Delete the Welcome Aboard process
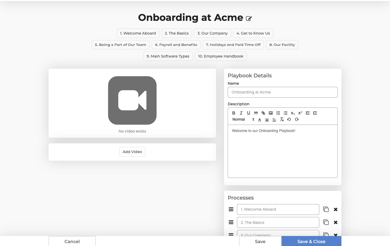The image size is (390, 246). (336, 209)
